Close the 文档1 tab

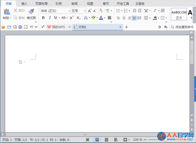120,27
